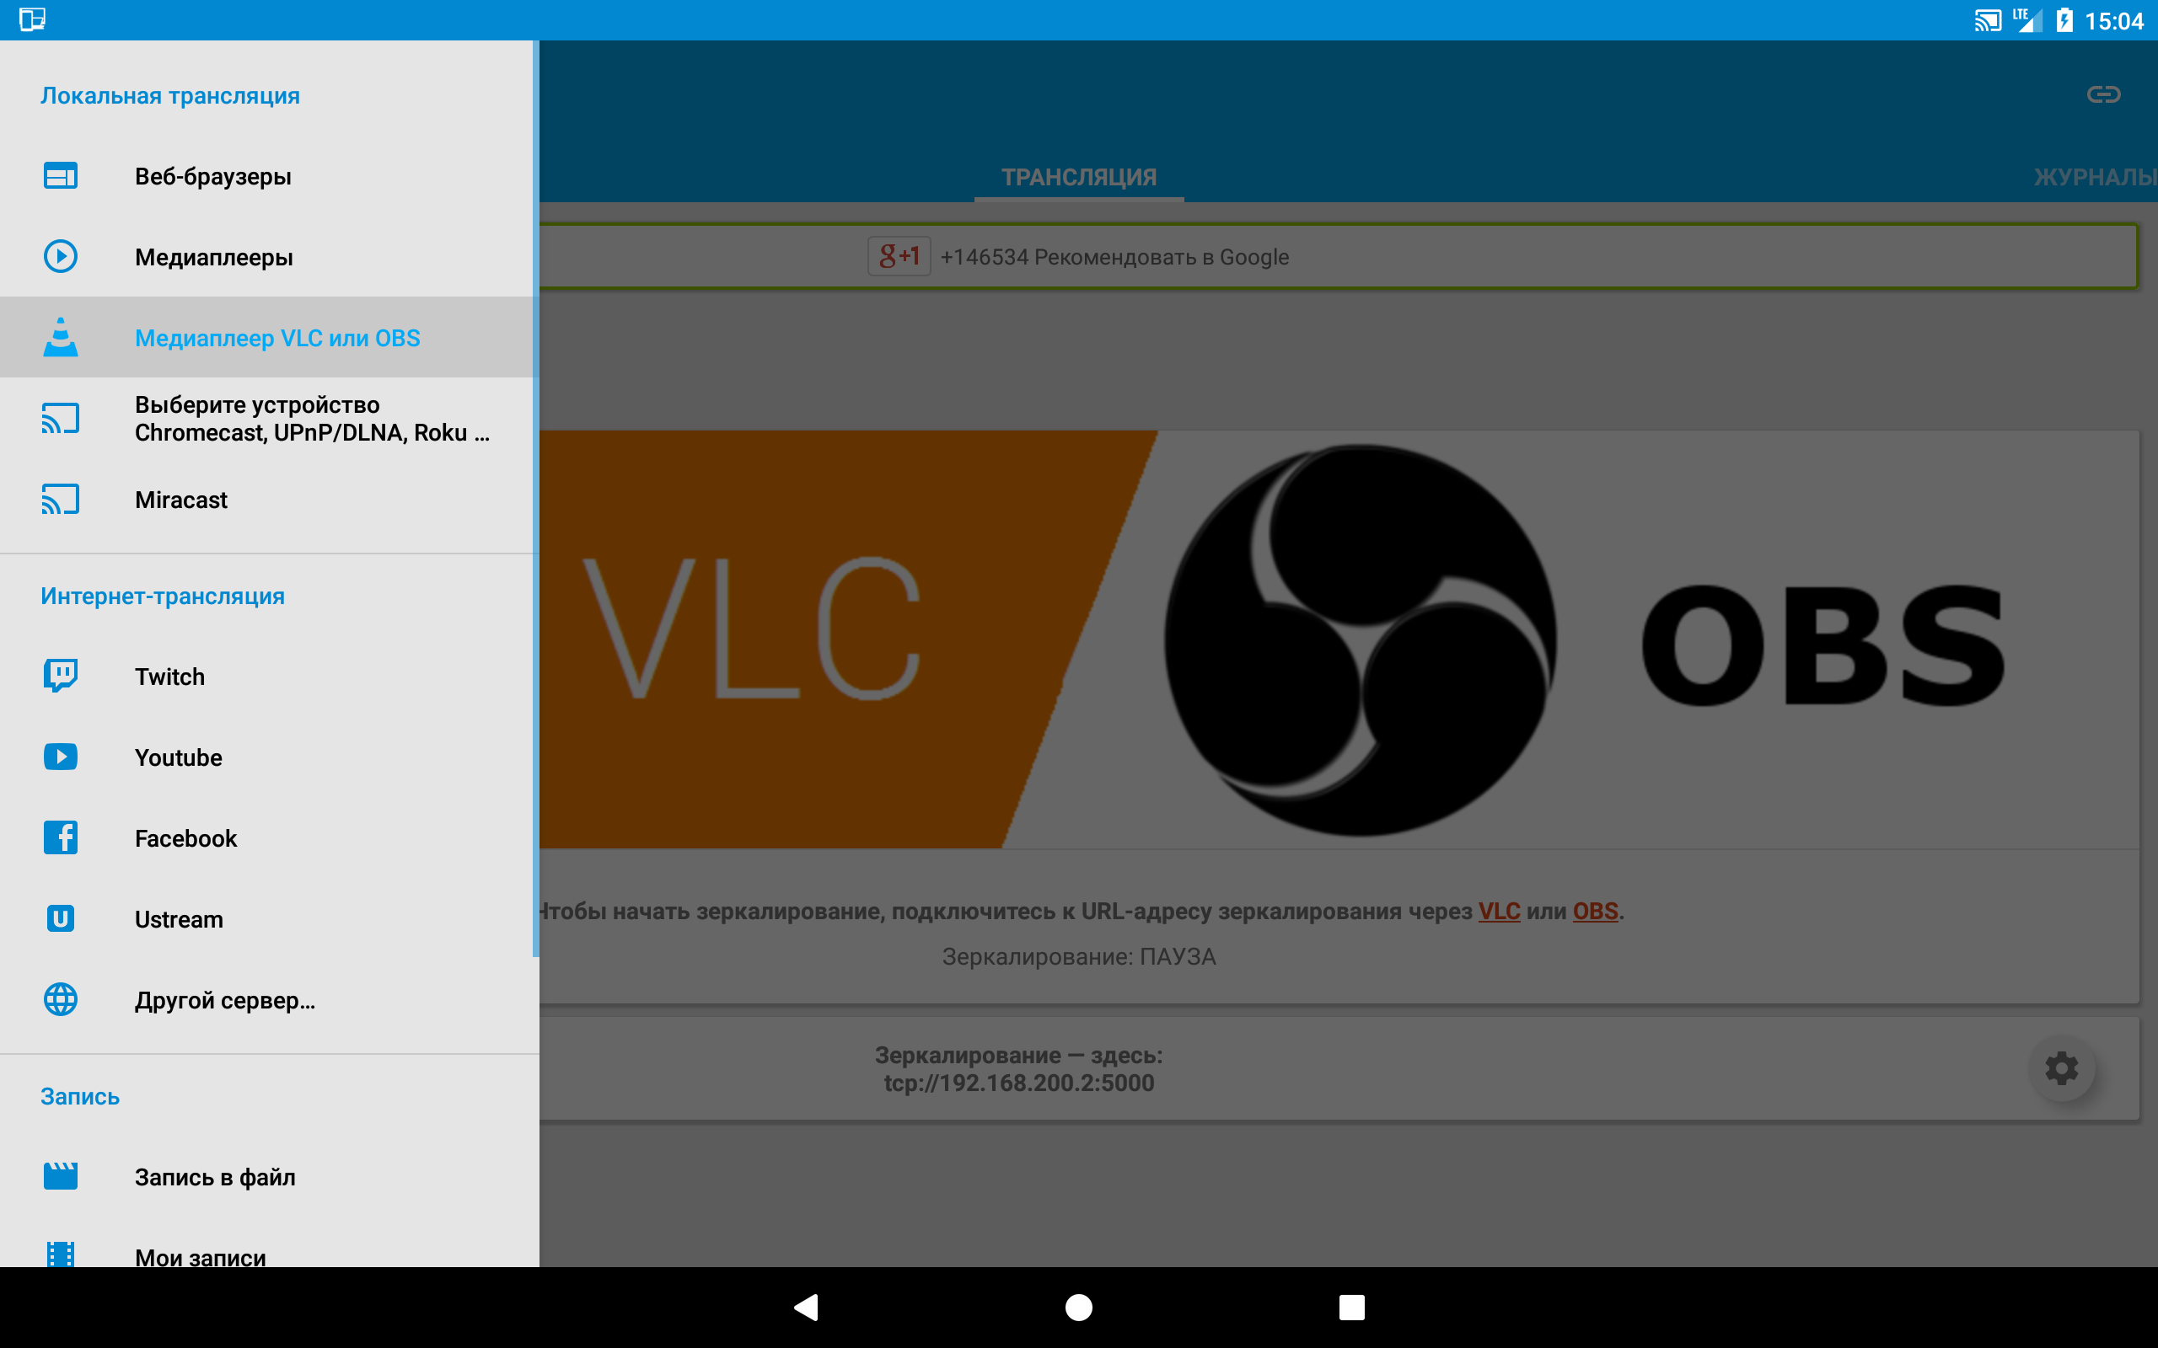Viewport: 2158px width, 1348px height.
Task: Click the cast icon beside Miracast
Action: [x=61, y=500]
